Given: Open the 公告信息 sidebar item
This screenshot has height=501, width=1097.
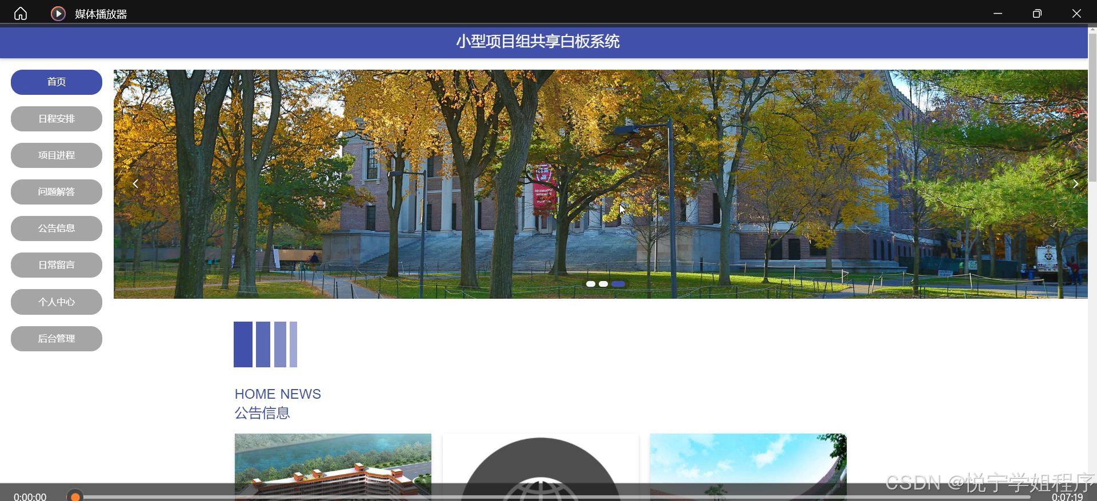Looking at the screenshot, I should (x=57, y=229).
